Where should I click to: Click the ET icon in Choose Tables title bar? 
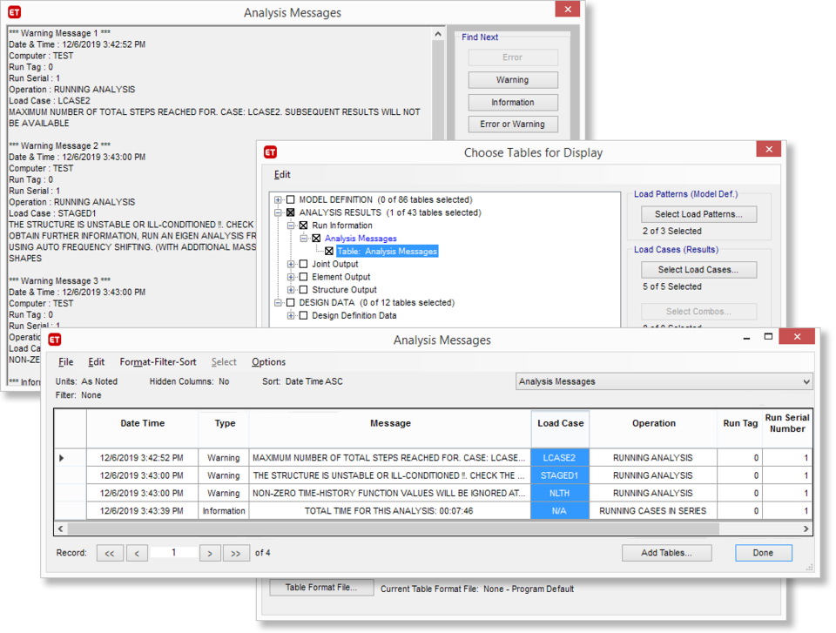click(271, 152)
